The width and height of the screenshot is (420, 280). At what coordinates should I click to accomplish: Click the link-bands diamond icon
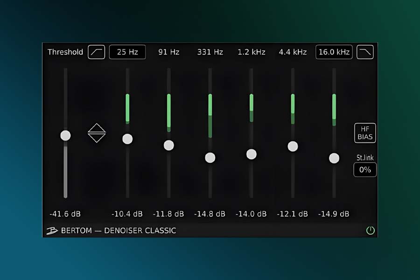coord(97,133)
